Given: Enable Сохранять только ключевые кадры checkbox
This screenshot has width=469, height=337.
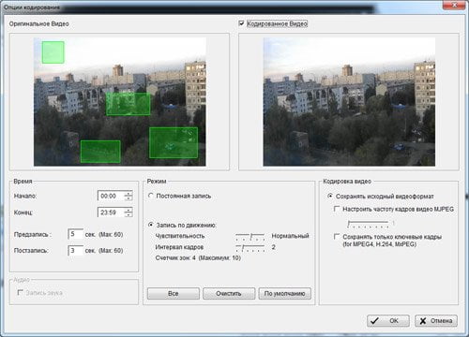Looking at the screenshot, I should [337, 237].
